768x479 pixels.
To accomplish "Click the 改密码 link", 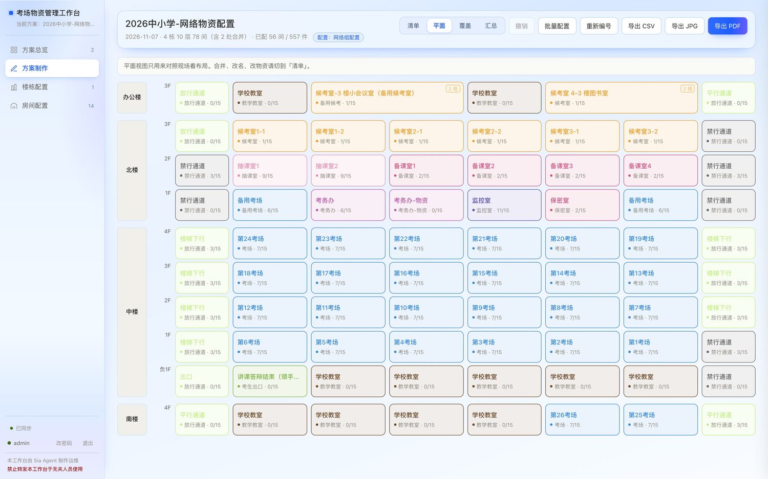I will [x=64, y=443].
